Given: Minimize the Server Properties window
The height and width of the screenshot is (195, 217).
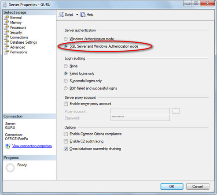Looking at the screenshot, I should click(x=188, y=4).
